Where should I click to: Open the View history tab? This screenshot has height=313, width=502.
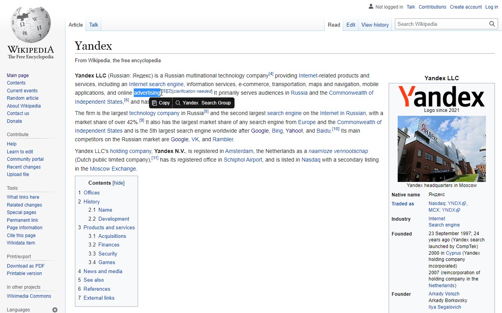pos(375,25)
